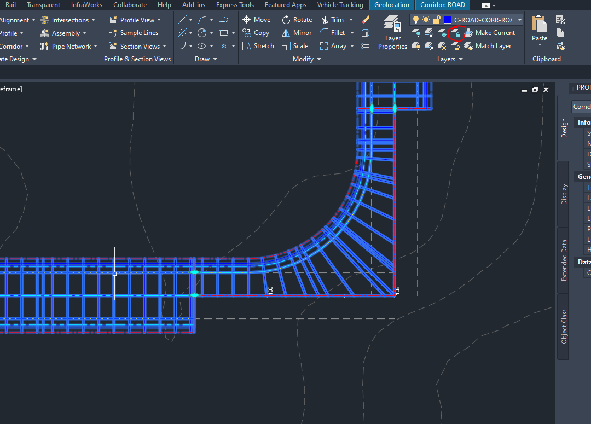Activate the circled Lock layer tool
The image size is (591, 424).
(457, 33)
